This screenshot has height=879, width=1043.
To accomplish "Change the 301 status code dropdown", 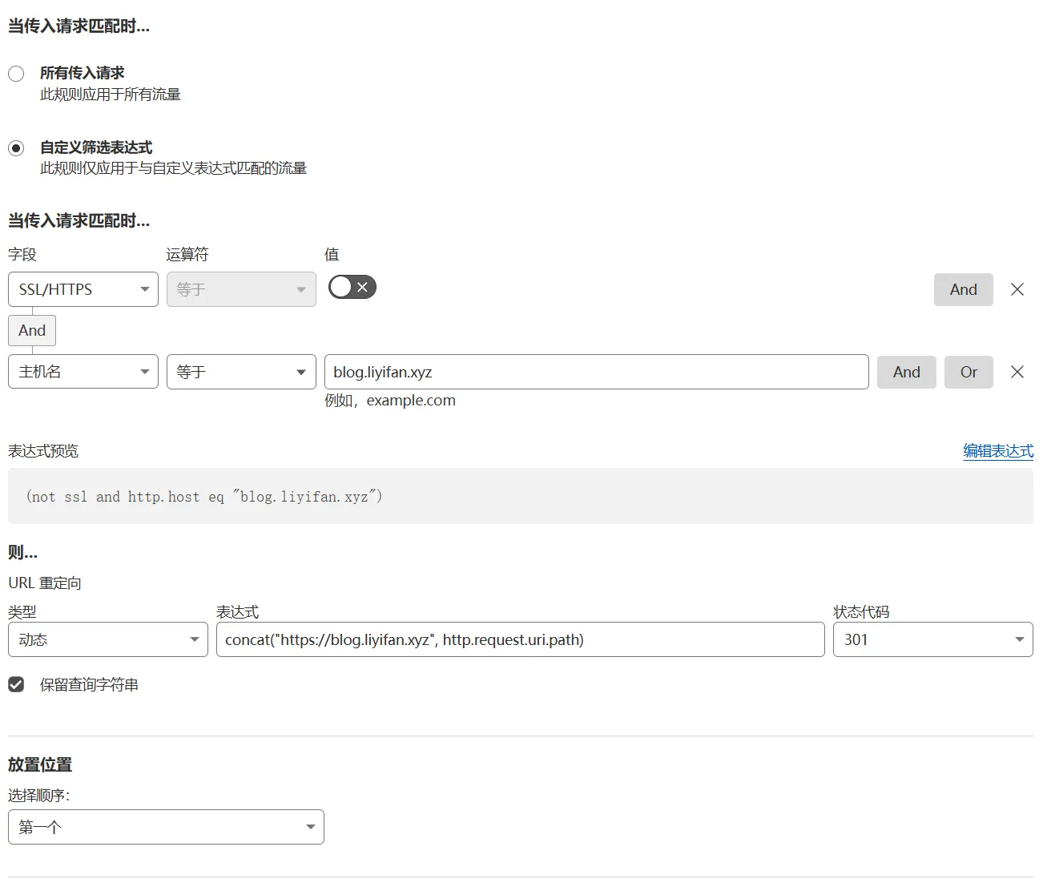I will (932, 639).
